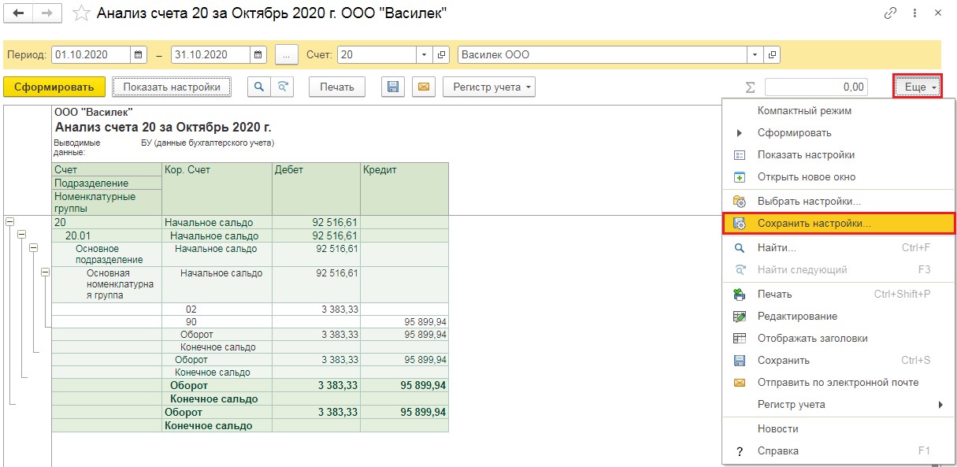The image size is (957, 467).
Task: Click the sum value field
Action: pyautogui.click(x=816, y=87)
